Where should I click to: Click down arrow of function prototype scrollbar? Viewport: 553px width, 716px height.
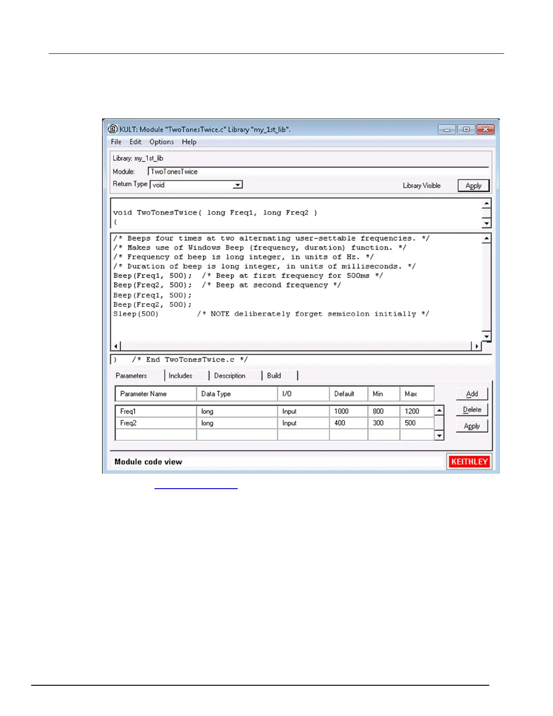click(486, 223)
